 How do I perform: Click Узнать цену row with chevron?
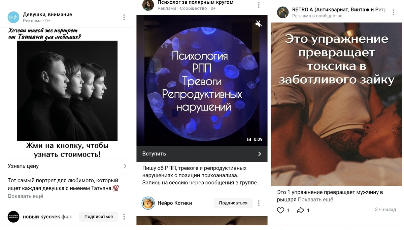67,166
